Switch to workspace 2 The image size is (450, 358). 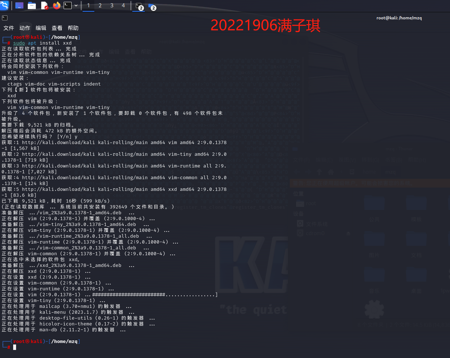[x=100, y=5]
